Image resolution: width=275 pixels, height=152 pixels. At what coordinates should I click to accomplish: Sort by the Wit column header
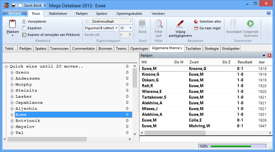(x=156, y=62)
